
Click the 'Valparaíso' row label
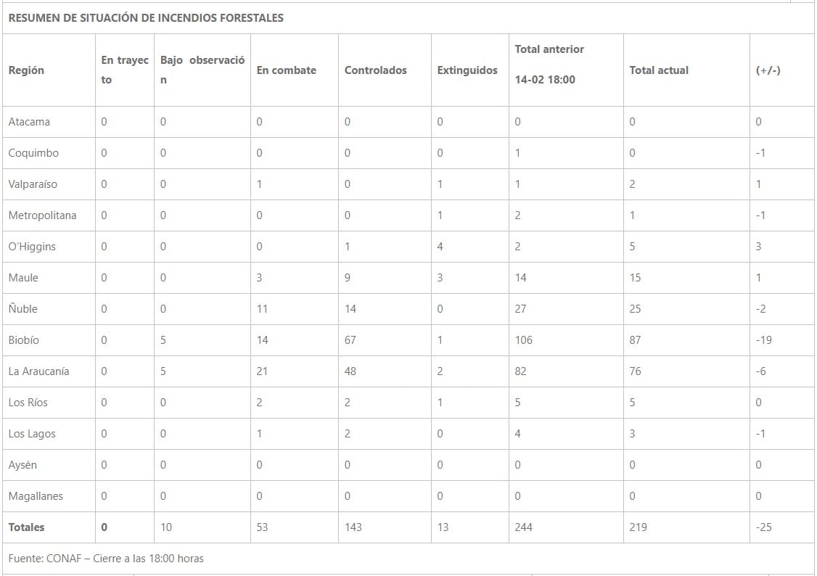pyautogui.click(x=33, y=184)
